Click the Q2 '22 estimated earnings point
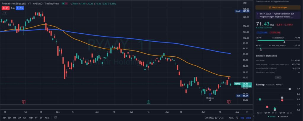Viewport: 303px width, 121px height. click(289, 89)
